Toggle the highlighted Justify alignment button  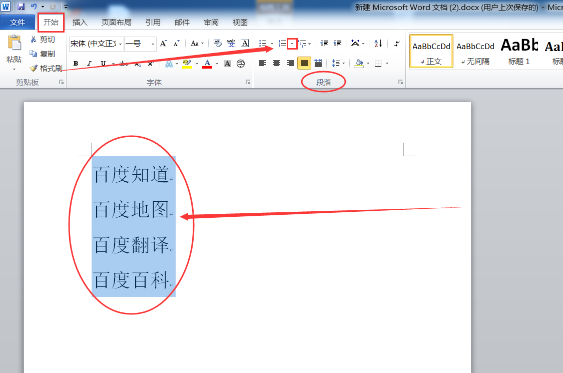tap(304, 63)
